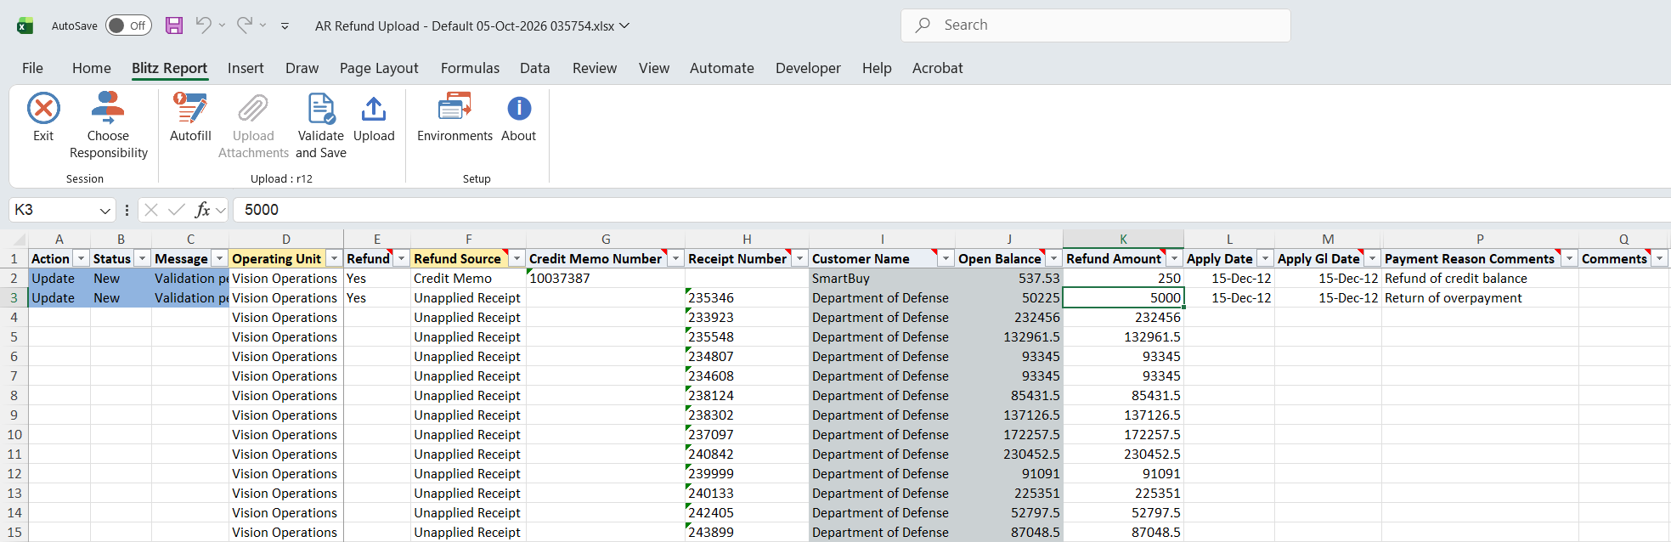Click the formula bar Enter checkmark icon
This screenshot has height=542, width=1671.
[x=177, y=210]
